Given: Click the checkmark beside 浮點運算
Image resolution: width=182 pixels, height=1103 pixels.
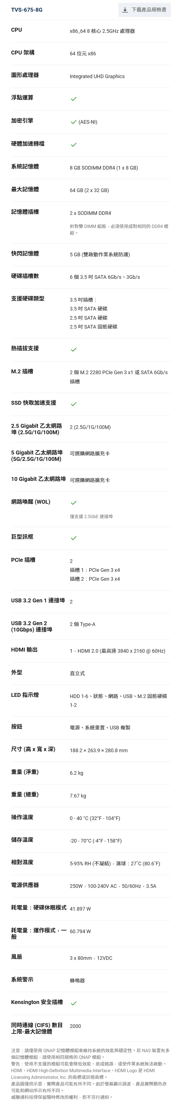Looking at the screenshot, I should click(74, 99).
